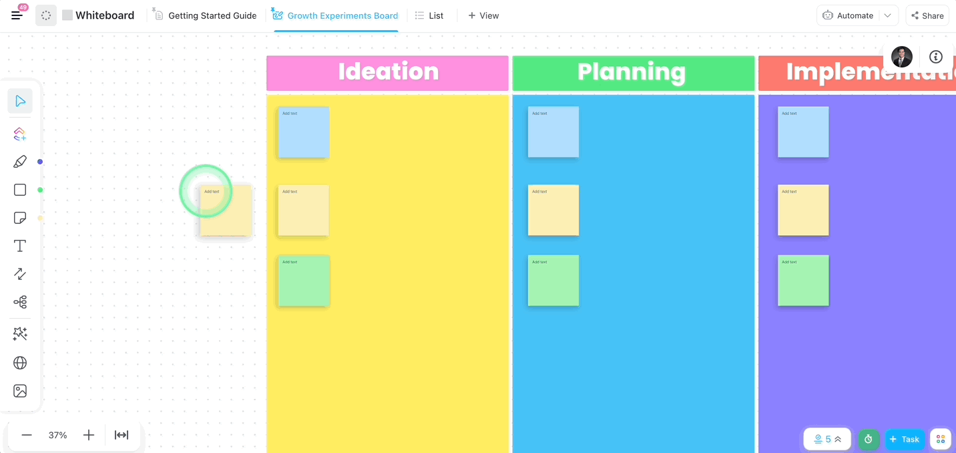Image resolution: width=956 pixels, height=453 pixels.
Task: Open the AI sparkle tool
Action: tap(20, 334)
